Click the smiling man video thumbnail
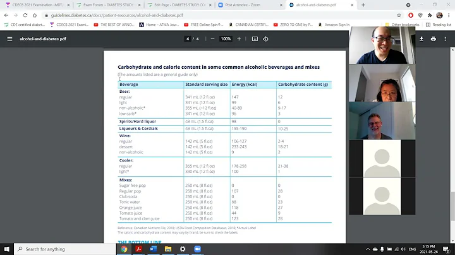This screenshot has height=255, width=455. tap(382, 45)
